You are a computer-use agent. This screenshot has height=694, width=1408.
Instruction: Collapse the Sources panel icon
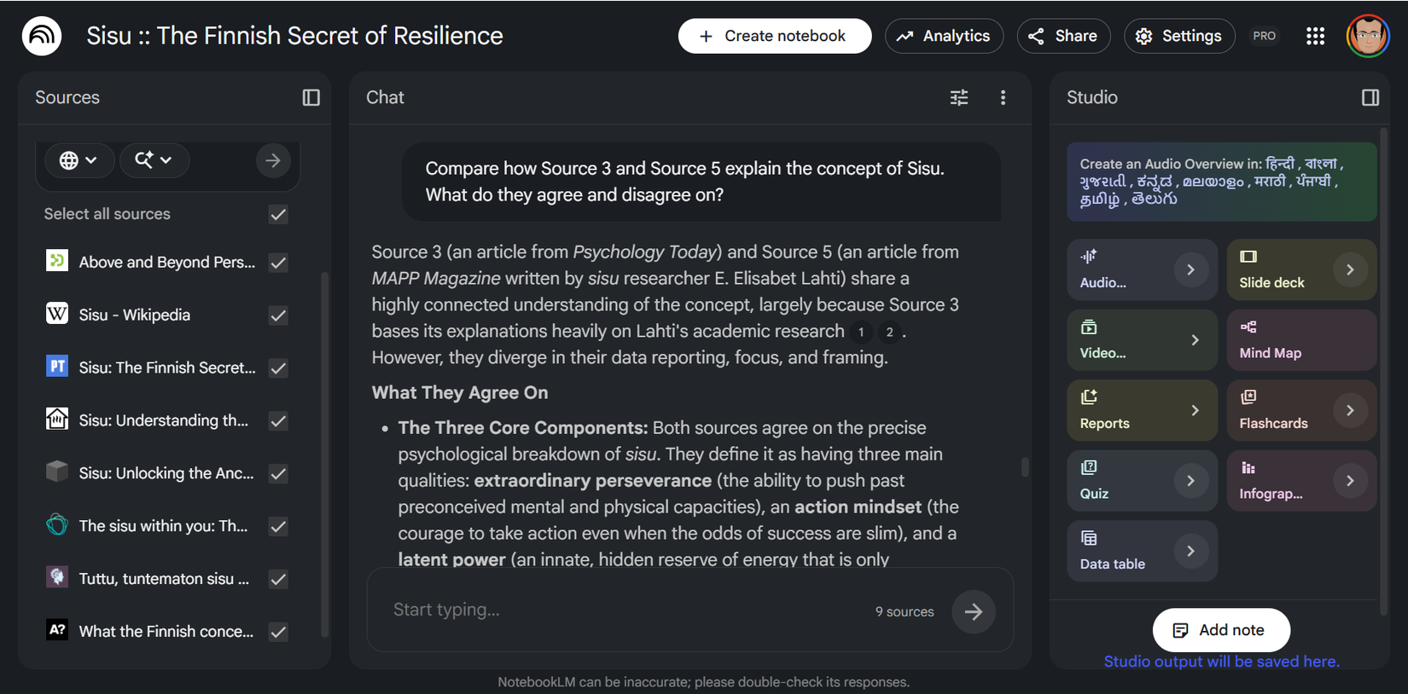point(311,98)
